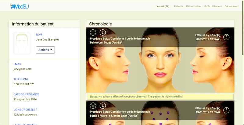Open the Actions dropdown for Jane Doe
Viewport: 244px width, 125px height.
pos(45,50)
